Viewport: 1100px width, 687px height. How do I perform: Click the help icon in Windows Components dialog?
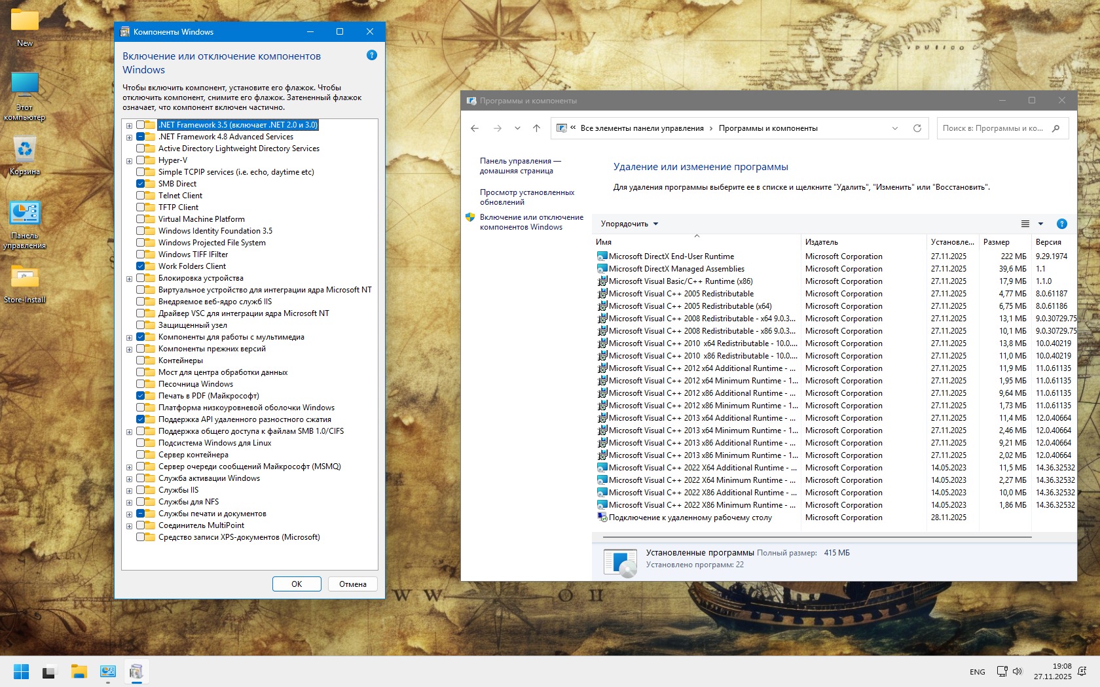coord(372,56)
